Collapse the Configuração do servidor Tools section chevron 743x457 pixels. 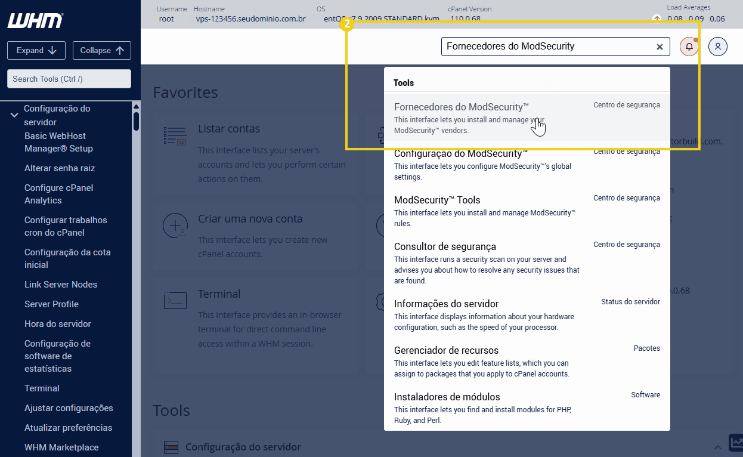(718, 447)
